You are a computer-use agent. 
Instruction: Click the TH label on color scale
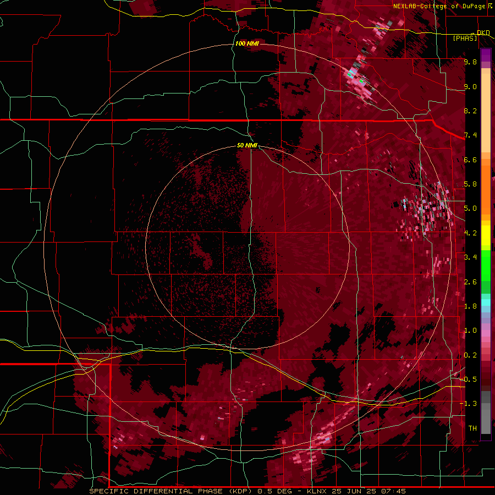(x=472, y=428)
